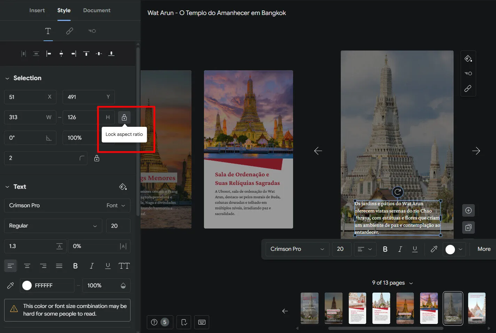Toggle the corner radius lock icon
The height and width of the screenshot is (333, 496).
[97, 158]
